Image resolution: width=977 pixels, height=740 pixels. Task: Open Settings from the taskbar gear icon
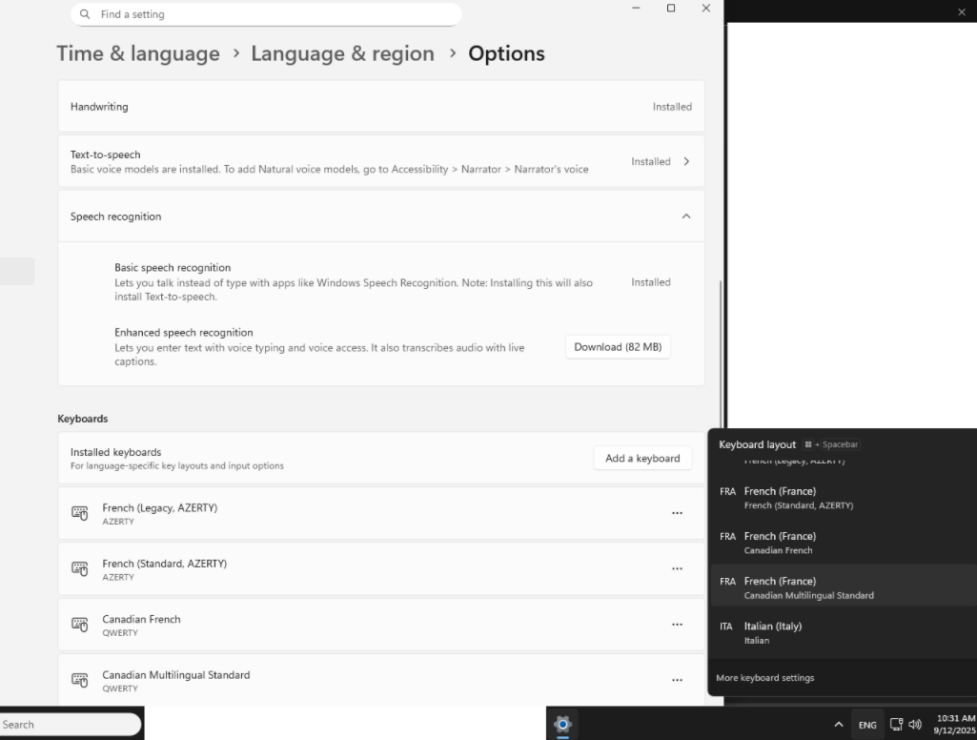pyautogui.click(x=562, y=725)
